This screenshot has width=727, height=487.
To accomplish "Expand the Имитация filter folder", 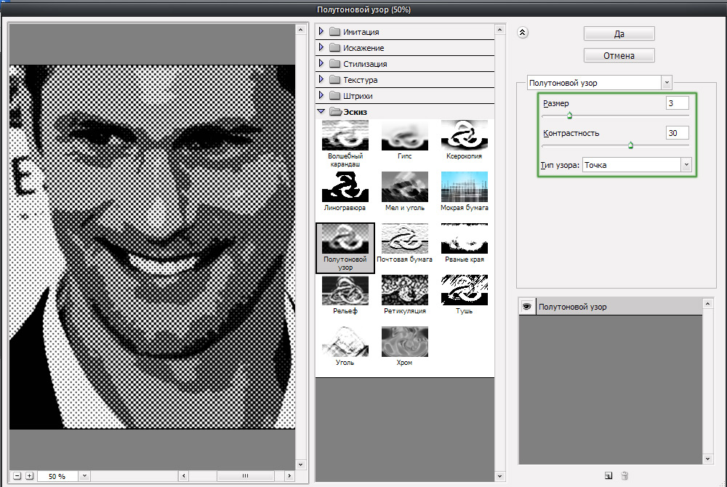I will pos(321,32).
